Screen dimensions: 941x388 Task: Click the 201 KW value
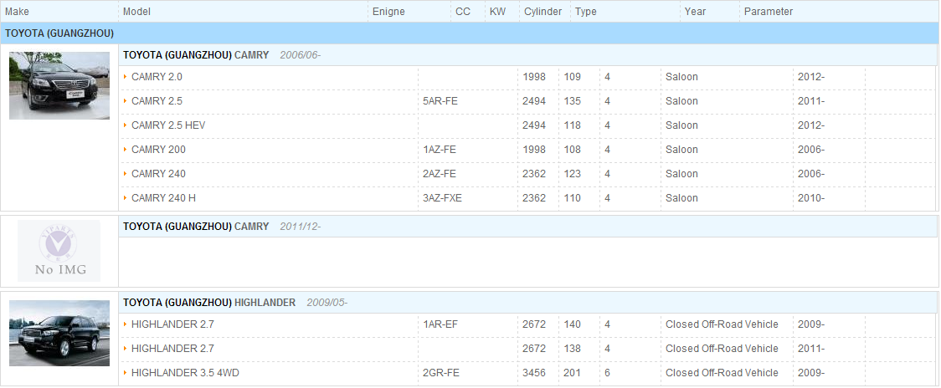(572, 372)
